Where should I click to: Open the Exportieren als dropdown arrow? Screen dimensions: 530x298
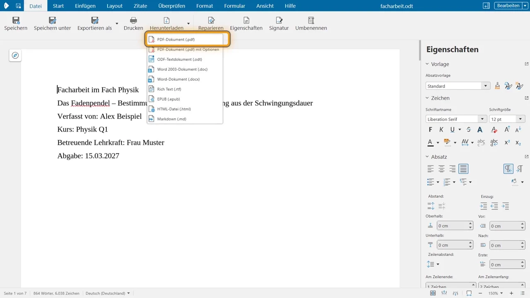[x=117, y=24]
